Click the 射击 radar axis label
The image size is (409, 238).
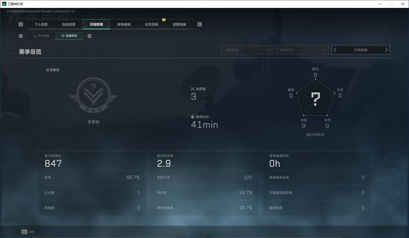(316, 69)
